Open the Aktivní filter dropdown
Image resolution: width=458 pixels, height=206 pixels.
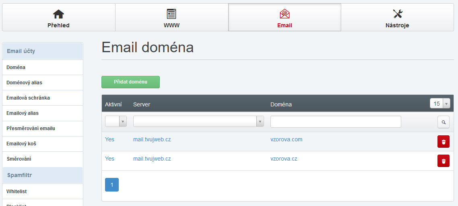(x=116, y=122)
